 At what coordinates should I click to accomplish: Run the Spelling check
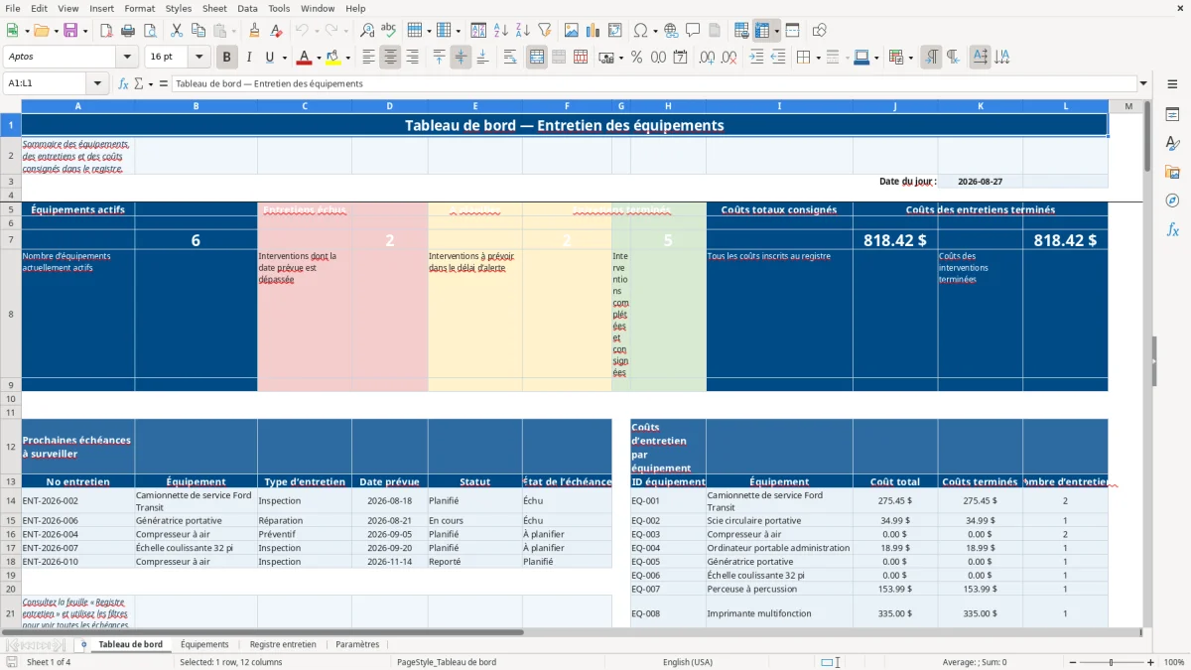pos(389,31)
